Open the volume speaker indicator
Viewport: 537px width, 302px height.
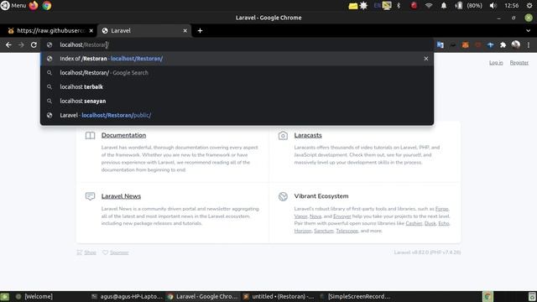(493, 6)
